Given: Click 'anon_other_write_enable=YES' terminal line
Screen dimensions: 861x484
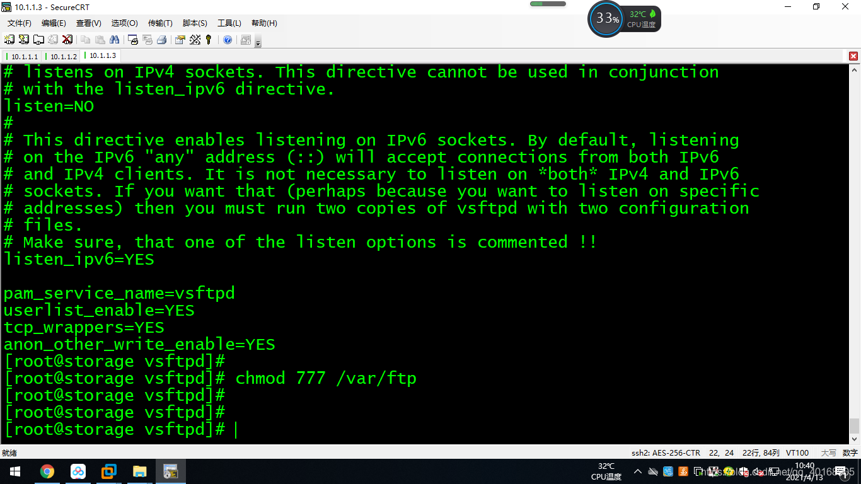Looking at the screenshot, I should 139,344.
